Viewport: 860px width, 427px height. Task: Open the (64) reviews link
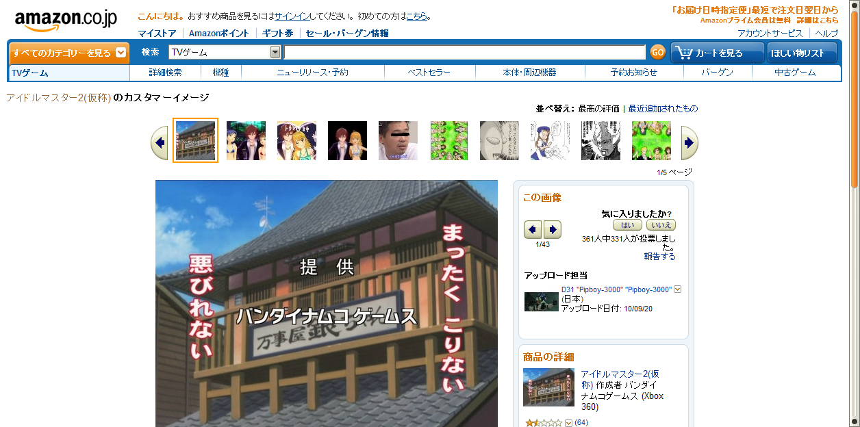point(581,423)
